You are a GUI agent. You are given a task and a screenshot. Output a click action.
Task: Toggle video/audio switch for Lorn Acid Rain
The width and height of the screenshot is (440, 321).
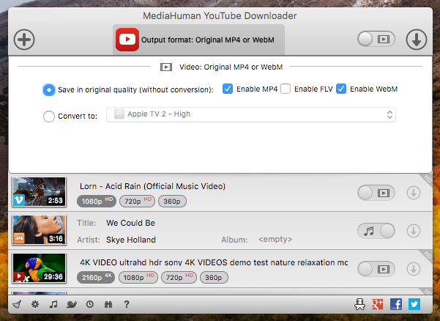coord(376,193)
